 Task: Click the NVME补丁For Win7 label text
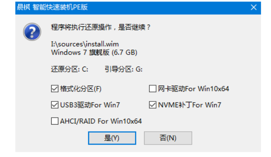tap(190, 105)
